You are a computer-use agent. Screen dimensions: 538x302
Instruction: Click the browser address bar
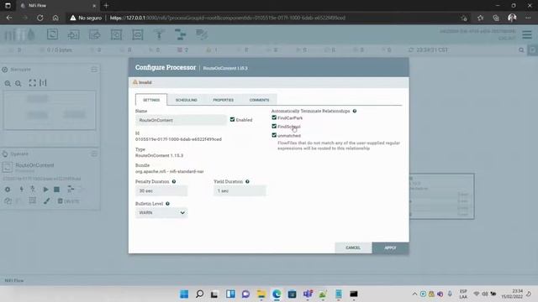tap(261, 18)
